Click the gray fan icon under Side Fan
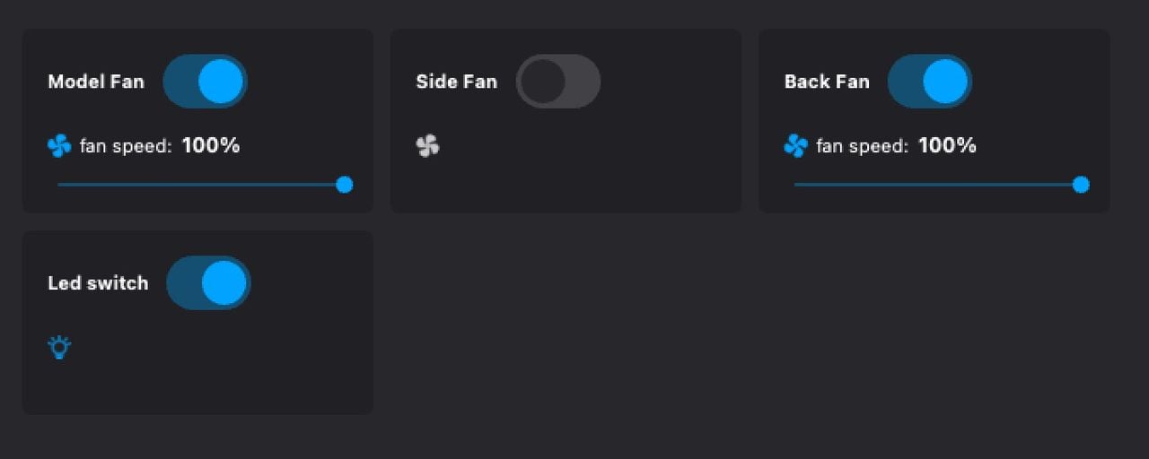Screen dimensions: 1149x459 point(428,145)
